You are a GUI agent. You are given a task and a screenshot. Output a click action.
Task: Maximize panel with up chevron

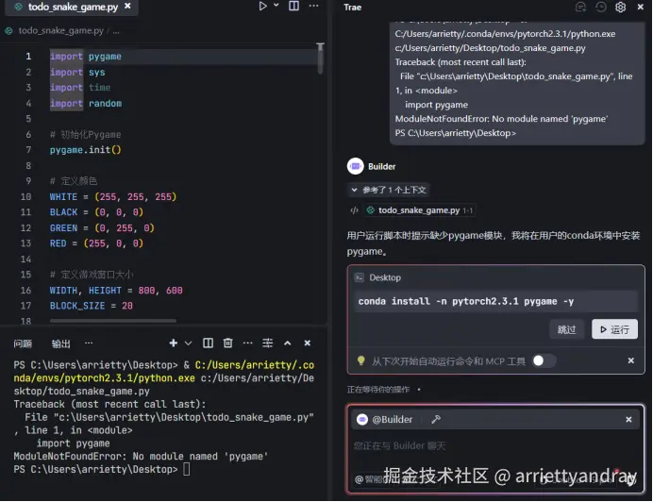288,343
